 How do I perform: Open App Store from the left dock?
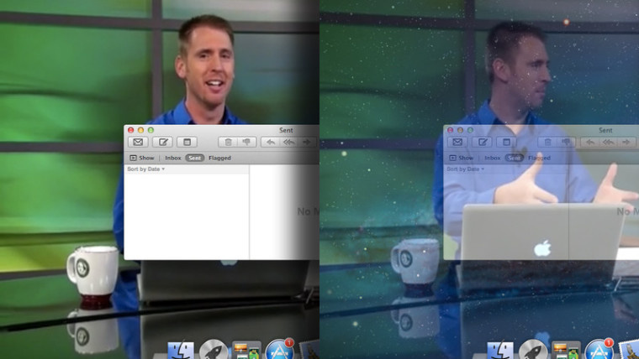[x=277, y=351]
